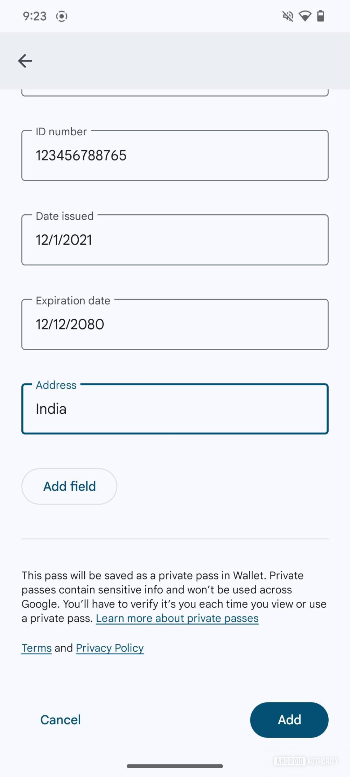This screenshot has height=777, width=350.
Task: Select the Expiration date field
Action: 175,325
